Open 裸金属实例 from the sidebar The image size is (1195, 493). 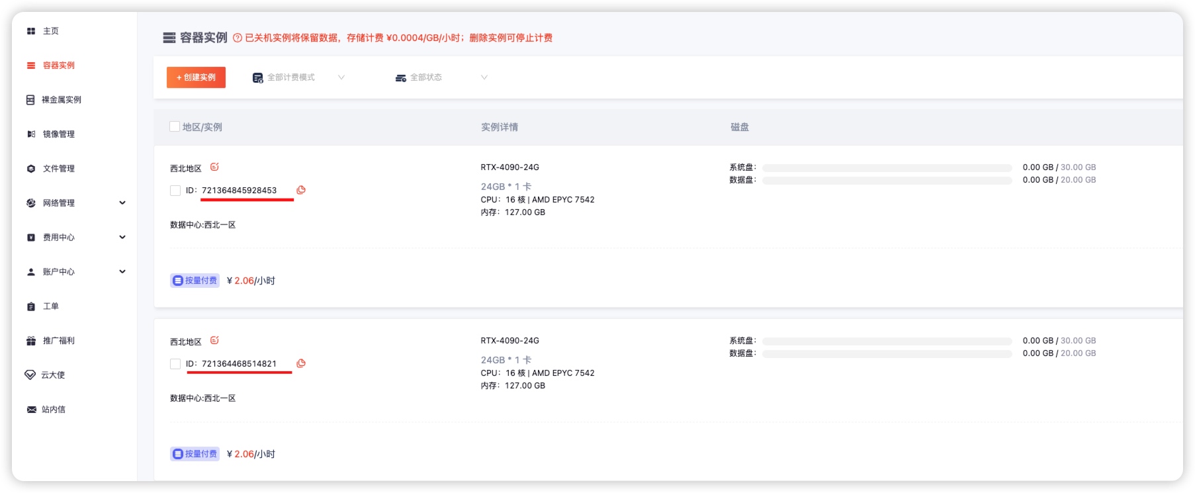[x=61, y=100]
